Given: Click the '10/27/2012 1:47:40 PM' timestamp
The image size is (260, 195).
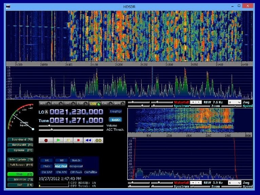Looking at the screenshot, I should coord(60,179).
